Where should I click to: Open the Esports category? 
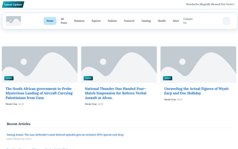click(96, 21)
